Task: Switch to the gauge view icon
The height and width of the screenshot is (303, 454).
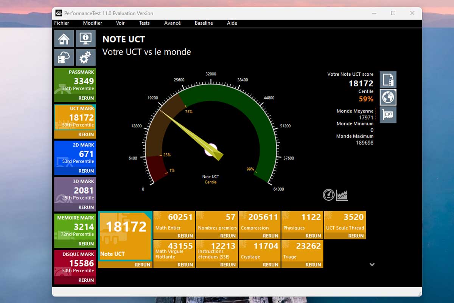Action: tap(328, 195)
